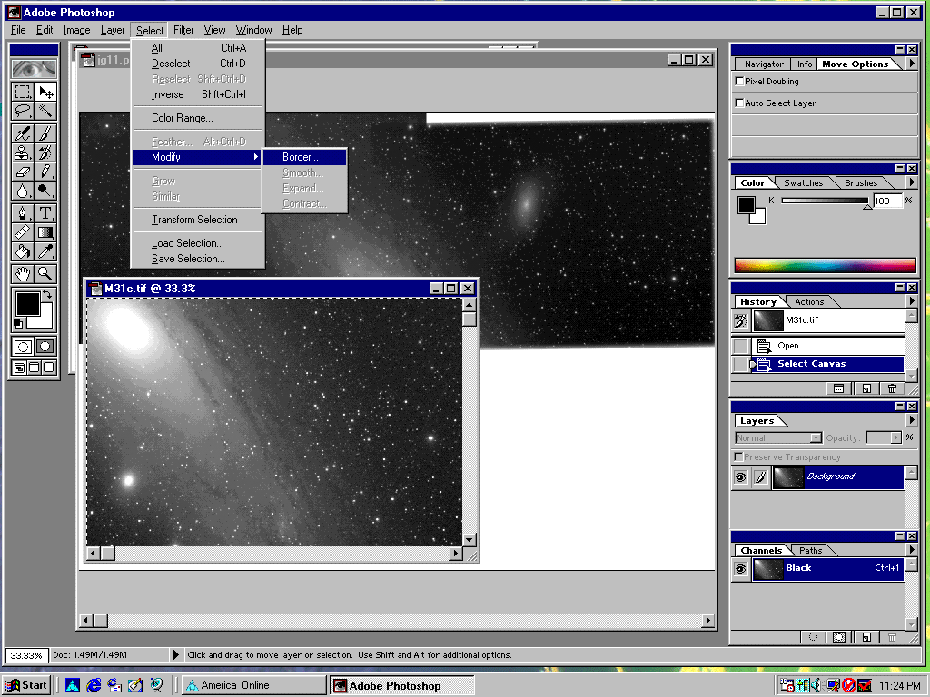The height and width of the screenshot is (697, 930).
Task: Select the Dodge tool
Action: coord(45,191)
